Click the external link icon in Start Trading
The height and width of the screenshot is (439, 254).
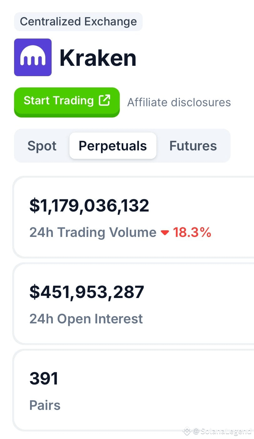point(104,100)
